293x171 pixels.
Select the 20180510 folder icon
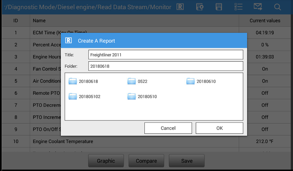pos(132,96)
